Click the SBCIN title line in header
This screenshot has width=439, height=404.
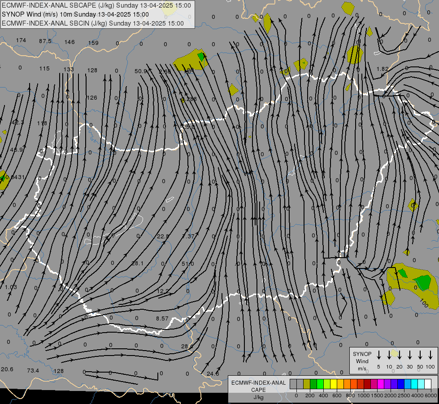93,23
